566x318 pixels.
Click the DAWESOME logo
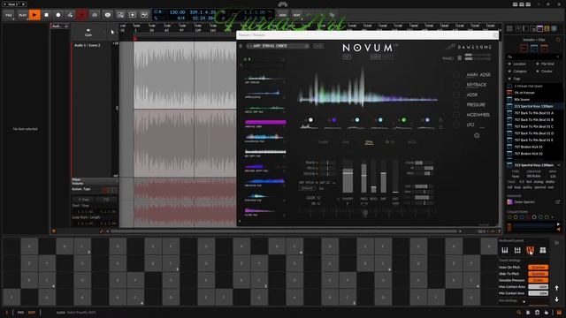tap(469, 47)
